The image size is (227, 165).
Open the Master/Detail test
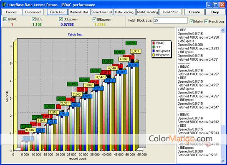(x=79, y=12)
